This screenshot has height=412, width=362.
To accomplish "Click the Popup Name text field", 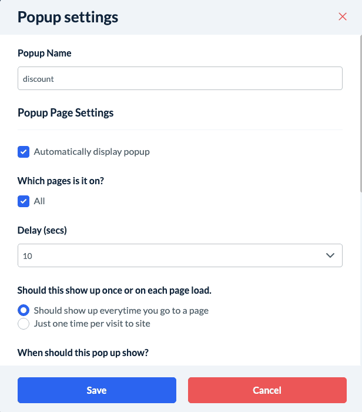I will 180,78.
